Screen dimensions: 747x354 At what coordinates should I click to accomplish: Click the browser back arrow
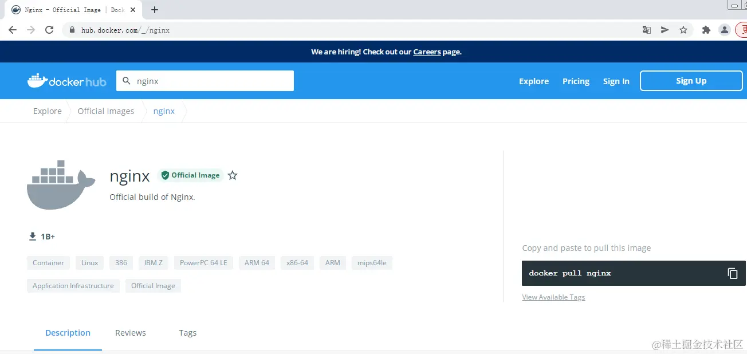13,30
